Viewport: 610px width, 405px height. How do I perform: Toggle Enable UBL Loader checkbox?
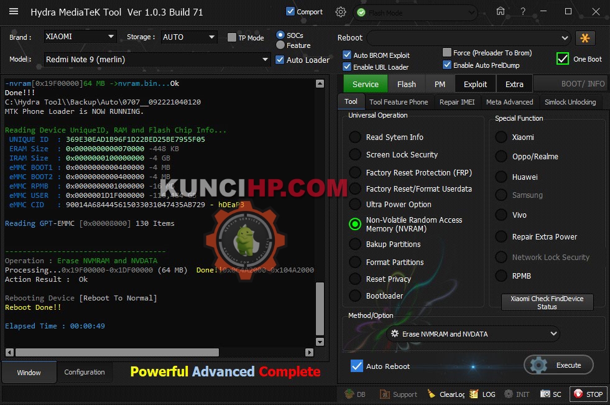pyautogui.click(x=346, y=67)
